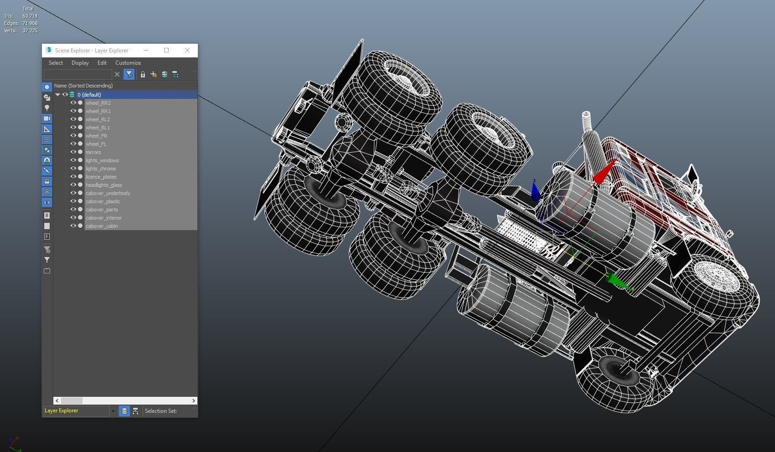The width and height of the screenshot is (775, 452).
Task: Toggle Display Shapes filter icon
Action: (46, 98)
